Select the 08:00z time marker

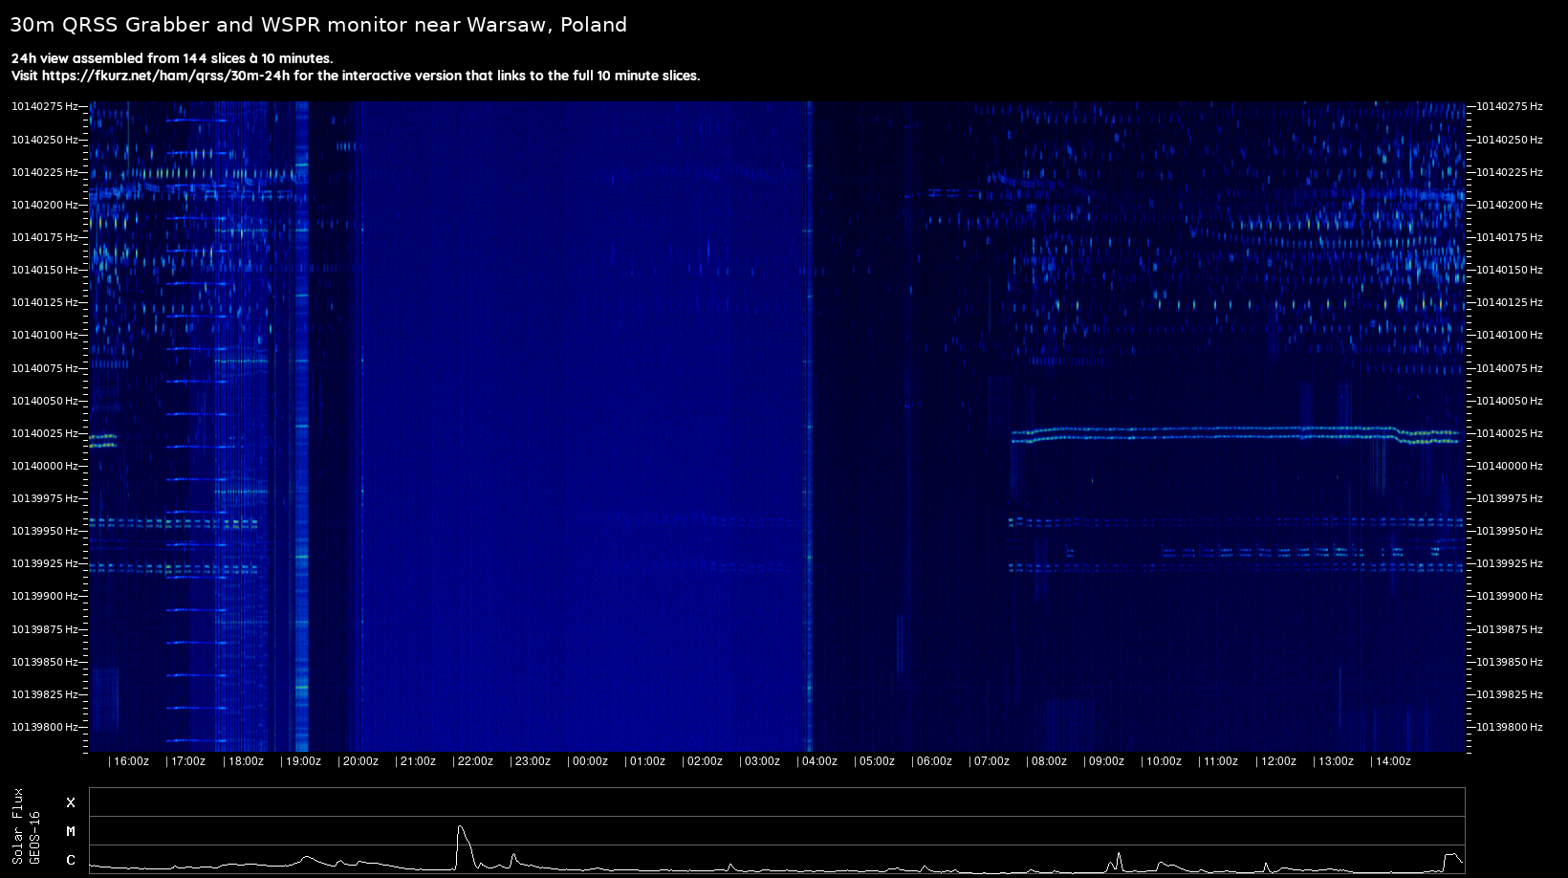coord(1048,761)
